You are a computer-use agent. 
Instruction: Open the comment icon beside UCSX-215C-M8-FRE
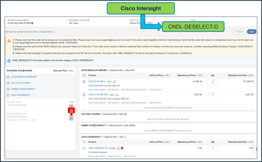117,95
